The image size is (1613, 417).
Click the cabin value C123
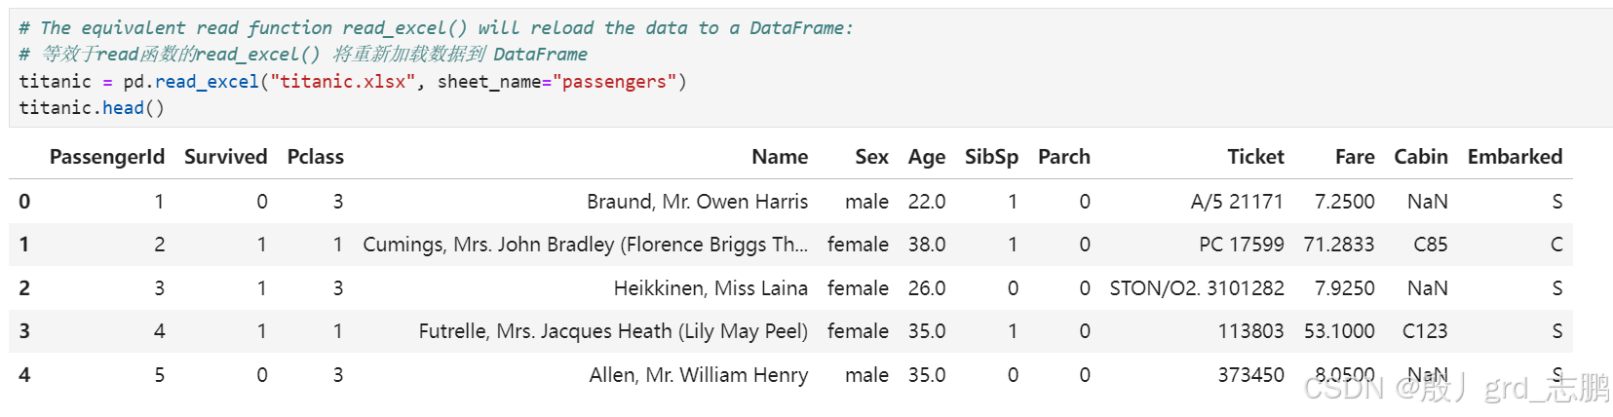tap(1424, 331)
